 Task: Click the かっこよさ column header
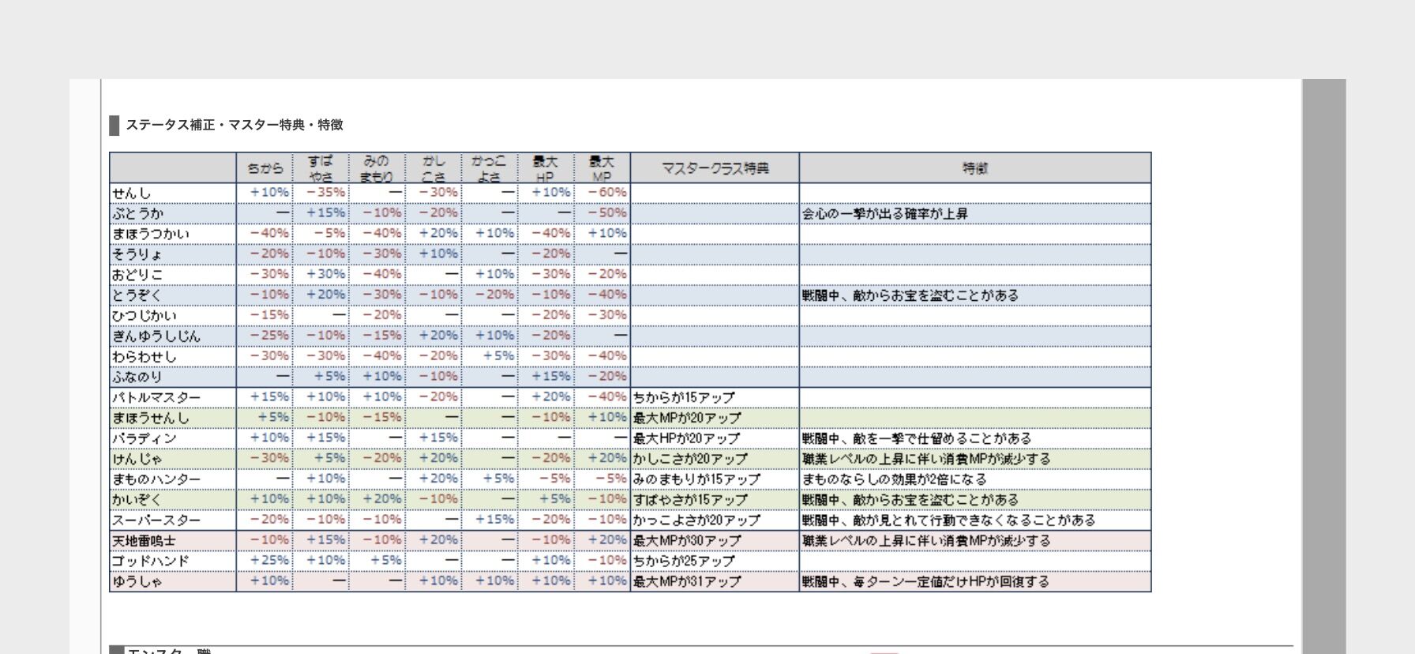pyautogui.click(x=489, y=168)
